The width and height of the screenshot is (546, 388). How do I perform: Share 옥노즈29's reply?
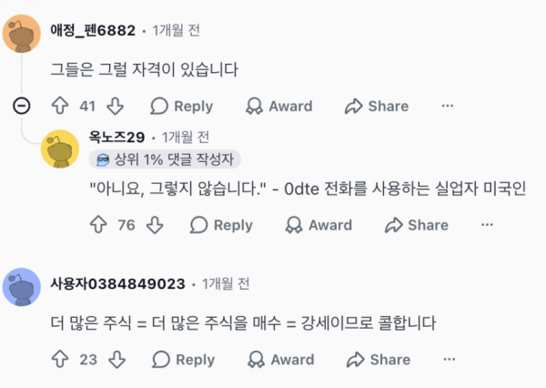click(x=417, y=225)
